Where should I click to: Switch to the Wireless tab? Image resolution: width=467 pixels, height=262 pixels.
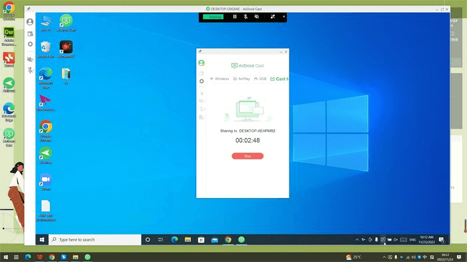[219, 79]
